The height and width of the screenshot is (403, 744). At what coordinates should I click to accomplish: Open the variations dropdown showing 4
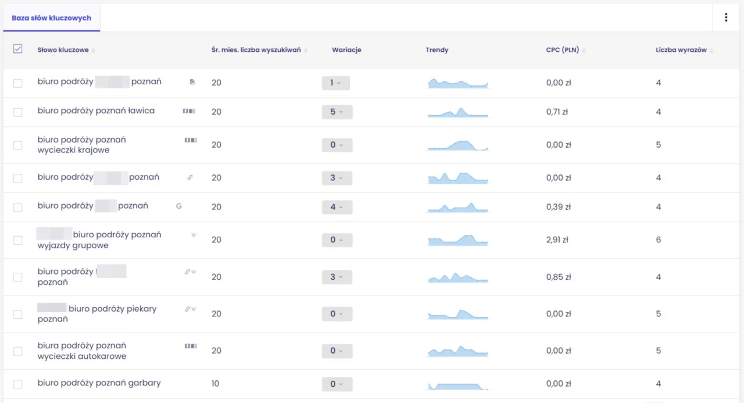pyautogui.click(x=337, y=207)
